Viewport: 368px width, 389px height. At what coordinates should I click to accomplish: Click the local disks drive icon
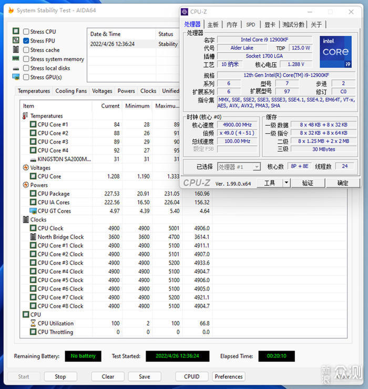[16, 68]
